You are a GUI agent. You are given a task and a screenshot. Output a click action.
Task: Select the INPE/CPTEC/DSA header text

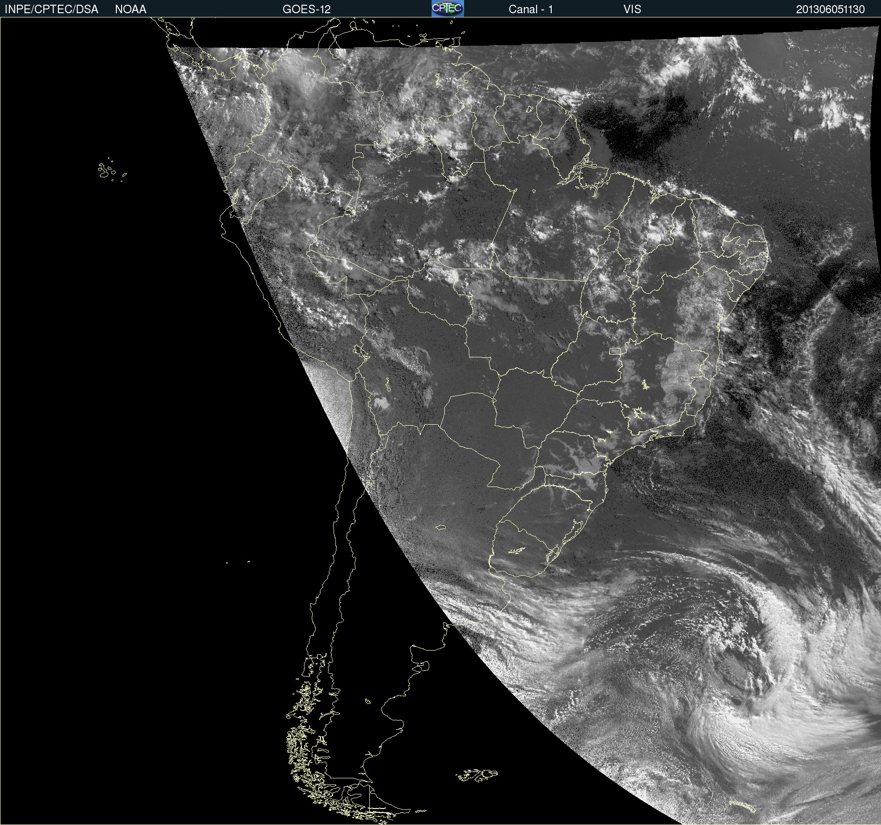[51, 9]
